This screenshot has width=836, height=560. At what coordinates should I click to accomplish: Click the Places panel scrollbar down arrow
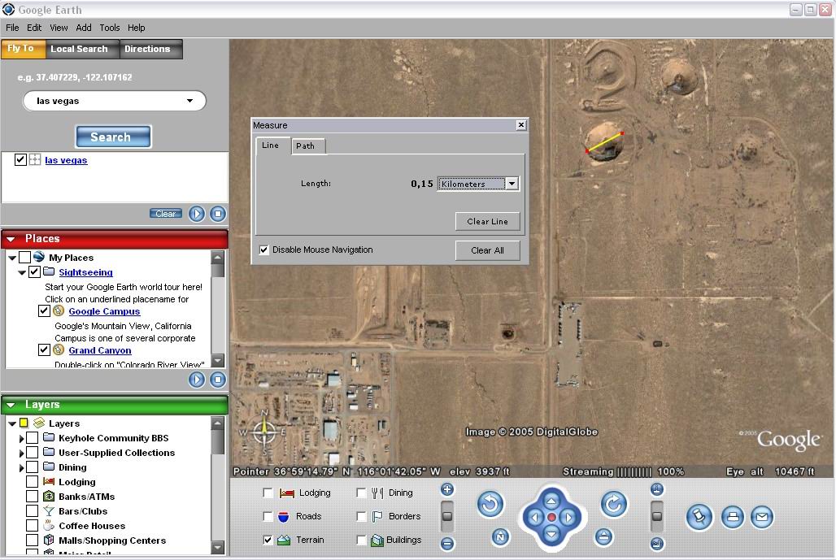[217, 361]
